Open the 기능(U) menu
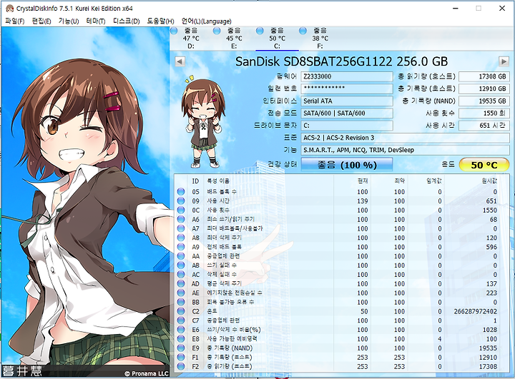Viewport: 515px width, 379px height. point(69,21)
